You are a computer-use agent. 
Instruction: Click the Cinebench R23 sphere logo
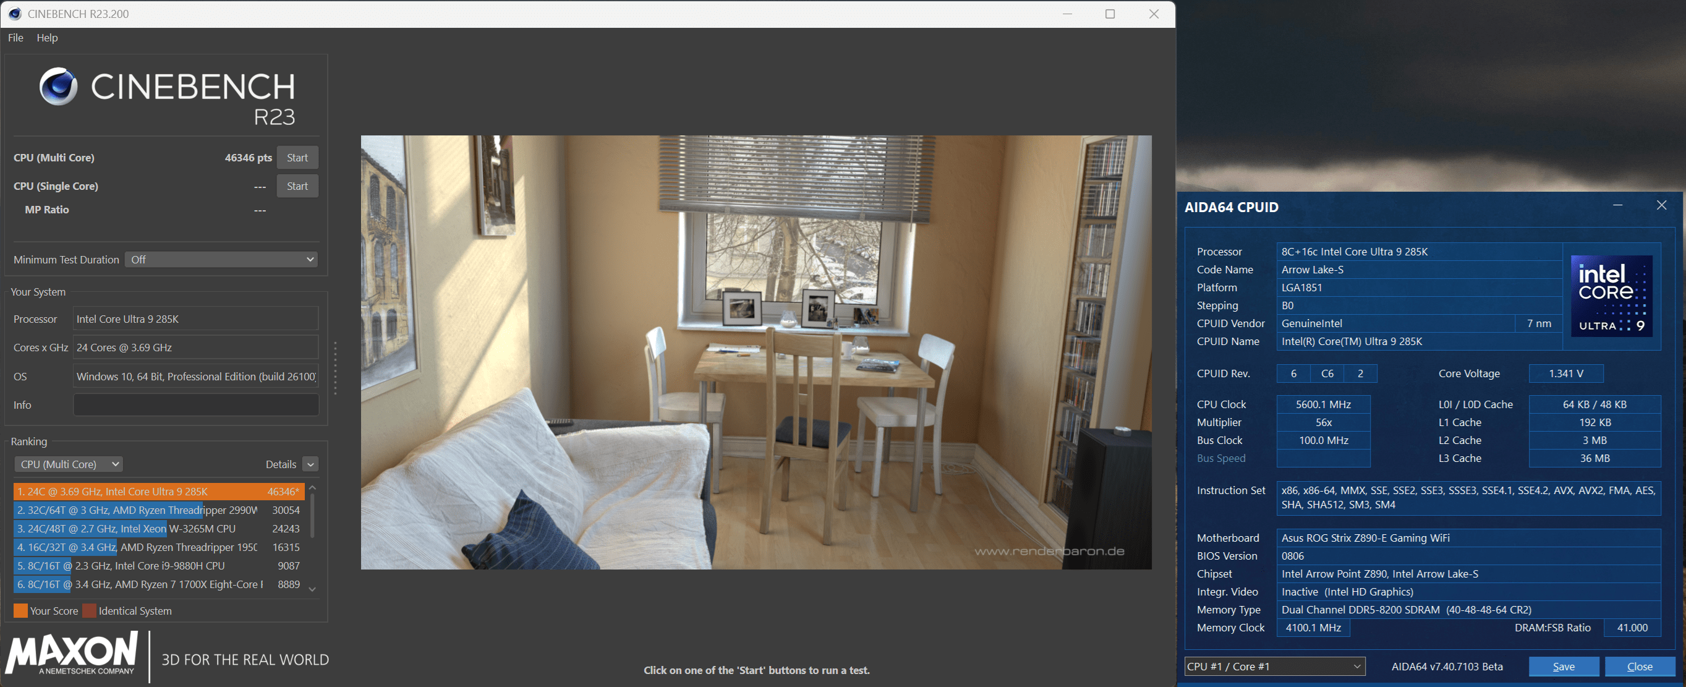coord(58,87)
